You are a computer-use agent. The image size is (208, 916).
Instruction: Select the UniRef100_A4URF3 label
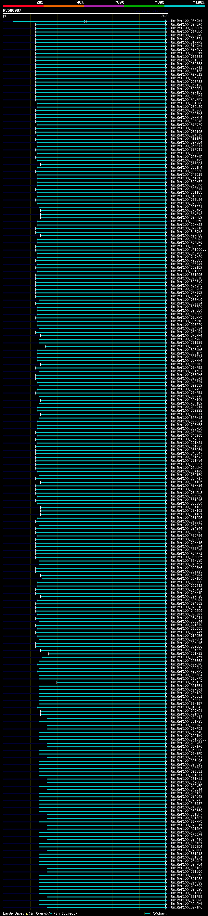(186, 99)
